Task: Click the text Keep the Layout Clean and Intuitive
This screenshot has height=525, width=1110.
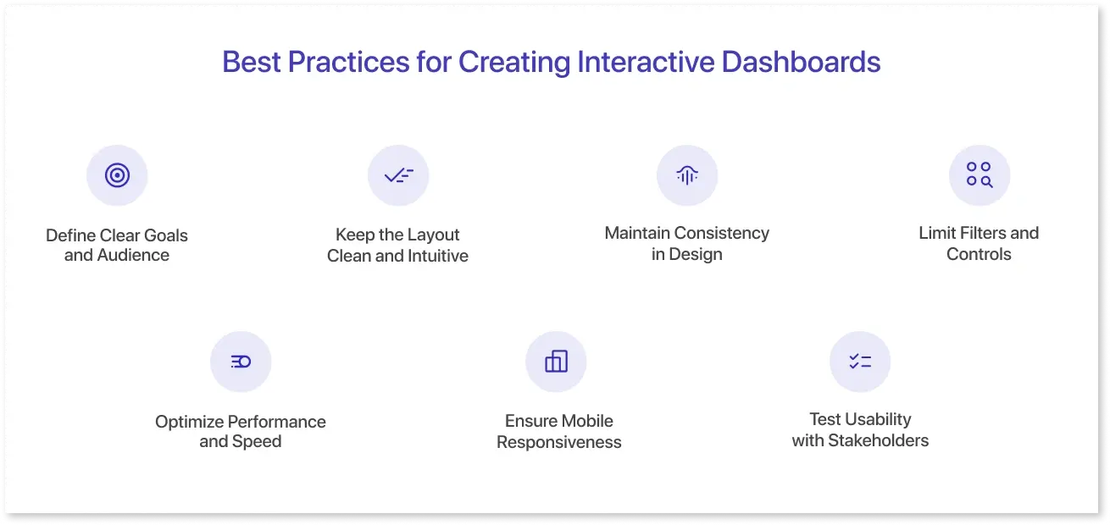Action: tap(398, 246)
